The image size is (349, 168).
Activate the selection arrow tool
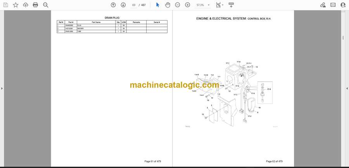click(x=157, y=5)
